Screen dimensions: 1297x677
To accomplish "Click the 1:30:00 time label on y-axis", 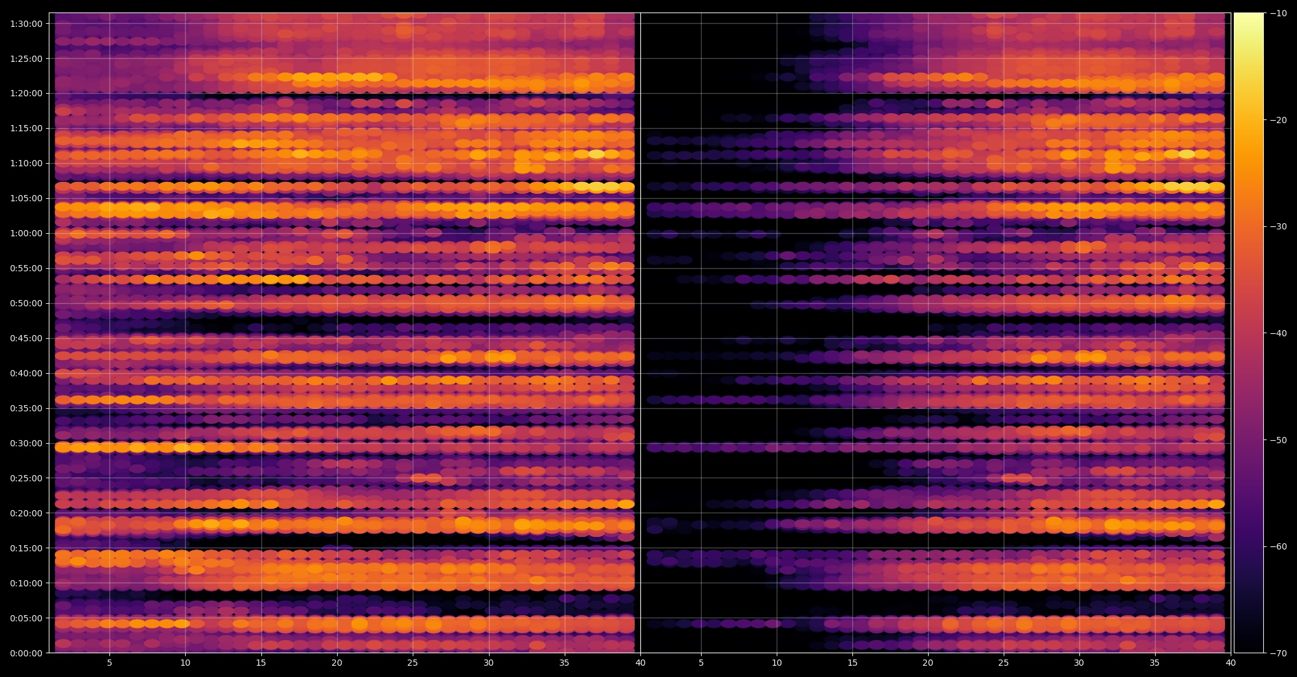I will (26, 24).
